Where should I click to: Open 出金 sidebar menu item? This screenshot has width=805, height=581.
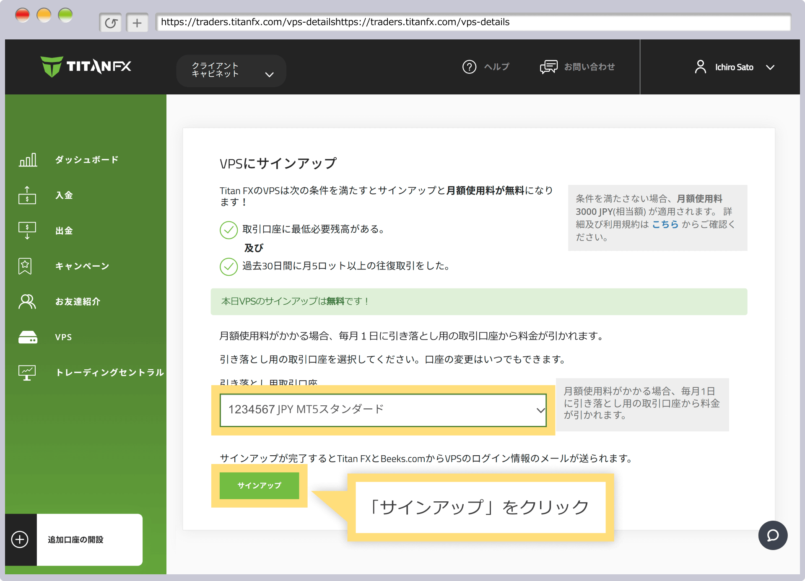64,231
